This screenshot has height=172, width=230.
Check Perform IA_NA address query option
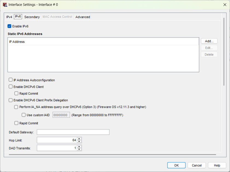click(x=16, y=107)
